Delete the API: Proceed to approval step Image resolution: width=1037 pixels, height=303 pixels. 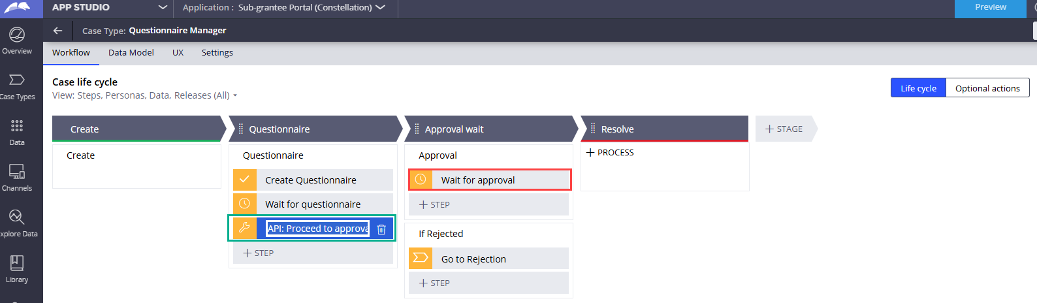tap(382, 229)
